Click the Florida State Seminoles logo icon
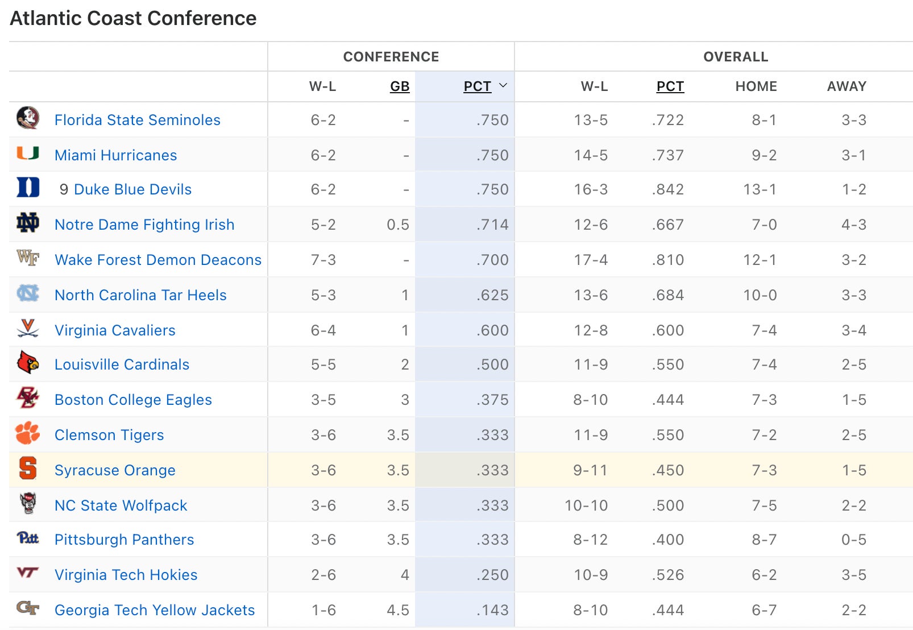Viewport: 913px width, 630px height. point(27,118)
